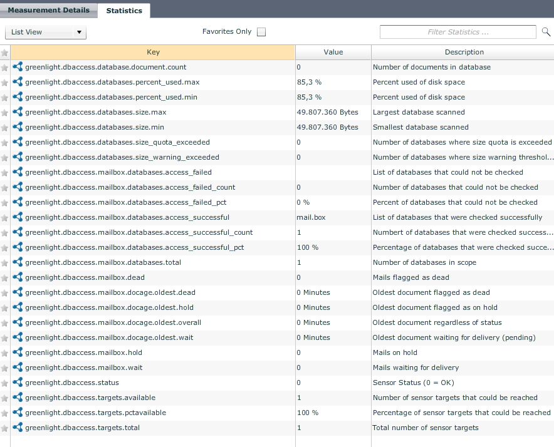554x447 pixels.
Task: Star greenlight.dbaccess.databases.percent_used.max as favorite
Action: click(x=5, y=82)
